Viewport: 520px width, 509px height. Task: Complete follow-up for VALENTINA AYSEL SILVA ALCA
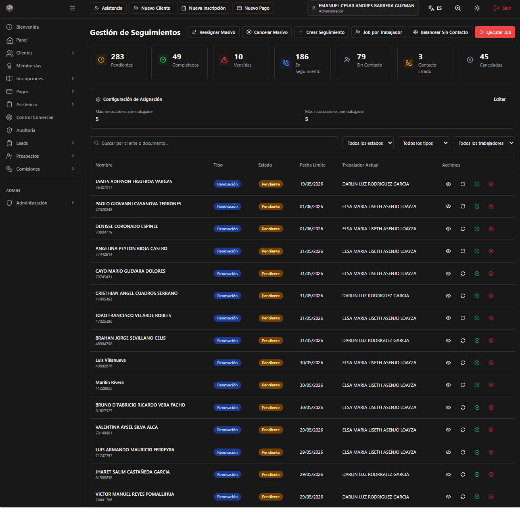click(x=477, y=430)
